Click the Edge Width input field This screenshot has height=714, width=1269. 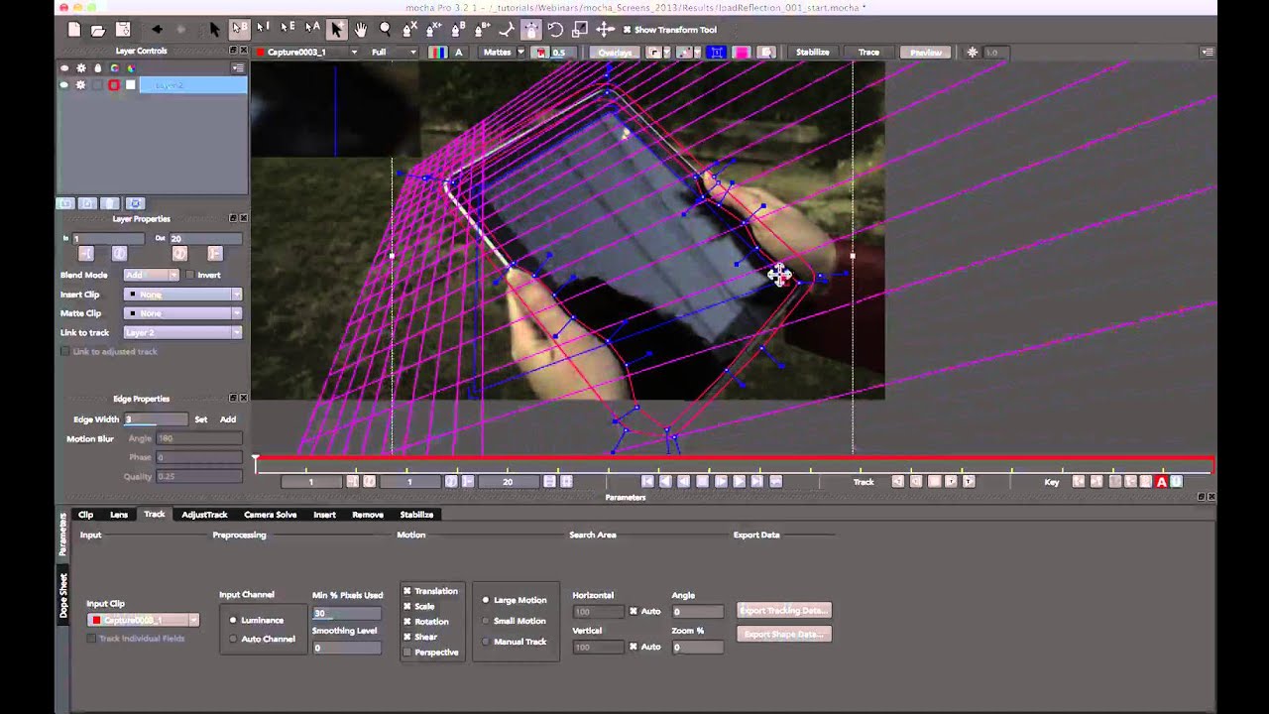pos(156,419)
